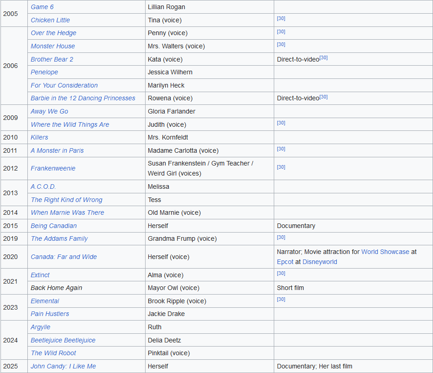
Task: Click the Documentary note in Being Canadian row
Action: click(x=296, y=226)
